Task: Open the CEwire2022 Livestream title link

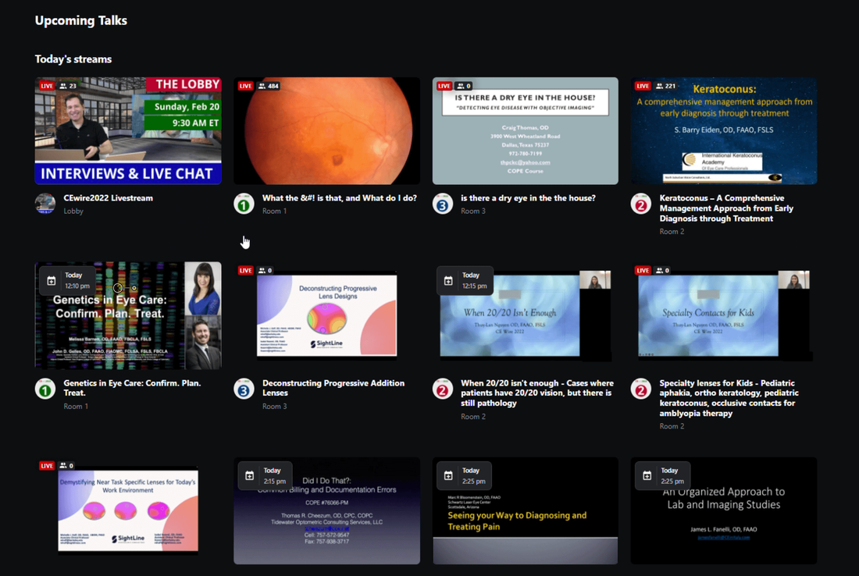Action: 108,198
